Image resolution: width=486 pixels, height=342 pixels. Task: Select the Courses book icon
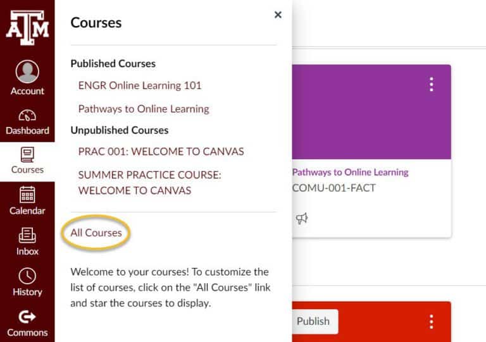[27, 154]
